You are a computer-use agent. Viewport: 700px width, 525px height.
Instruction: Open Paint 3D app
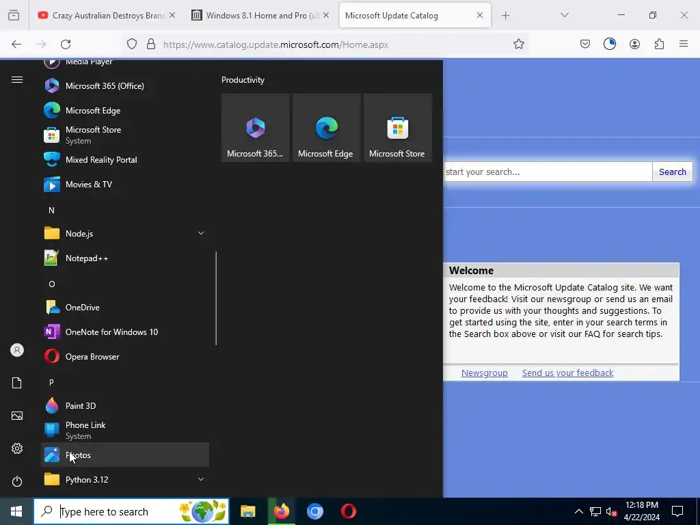point(125,405)
